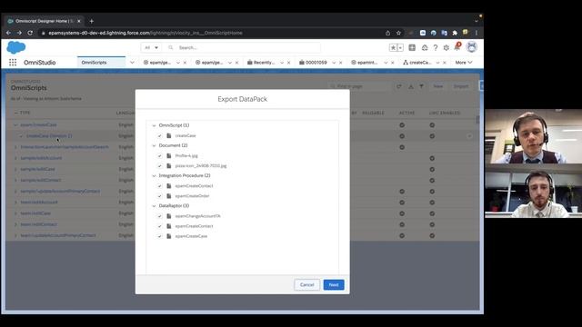Click the createCase item name under OmniScript

tap(186, 135)
